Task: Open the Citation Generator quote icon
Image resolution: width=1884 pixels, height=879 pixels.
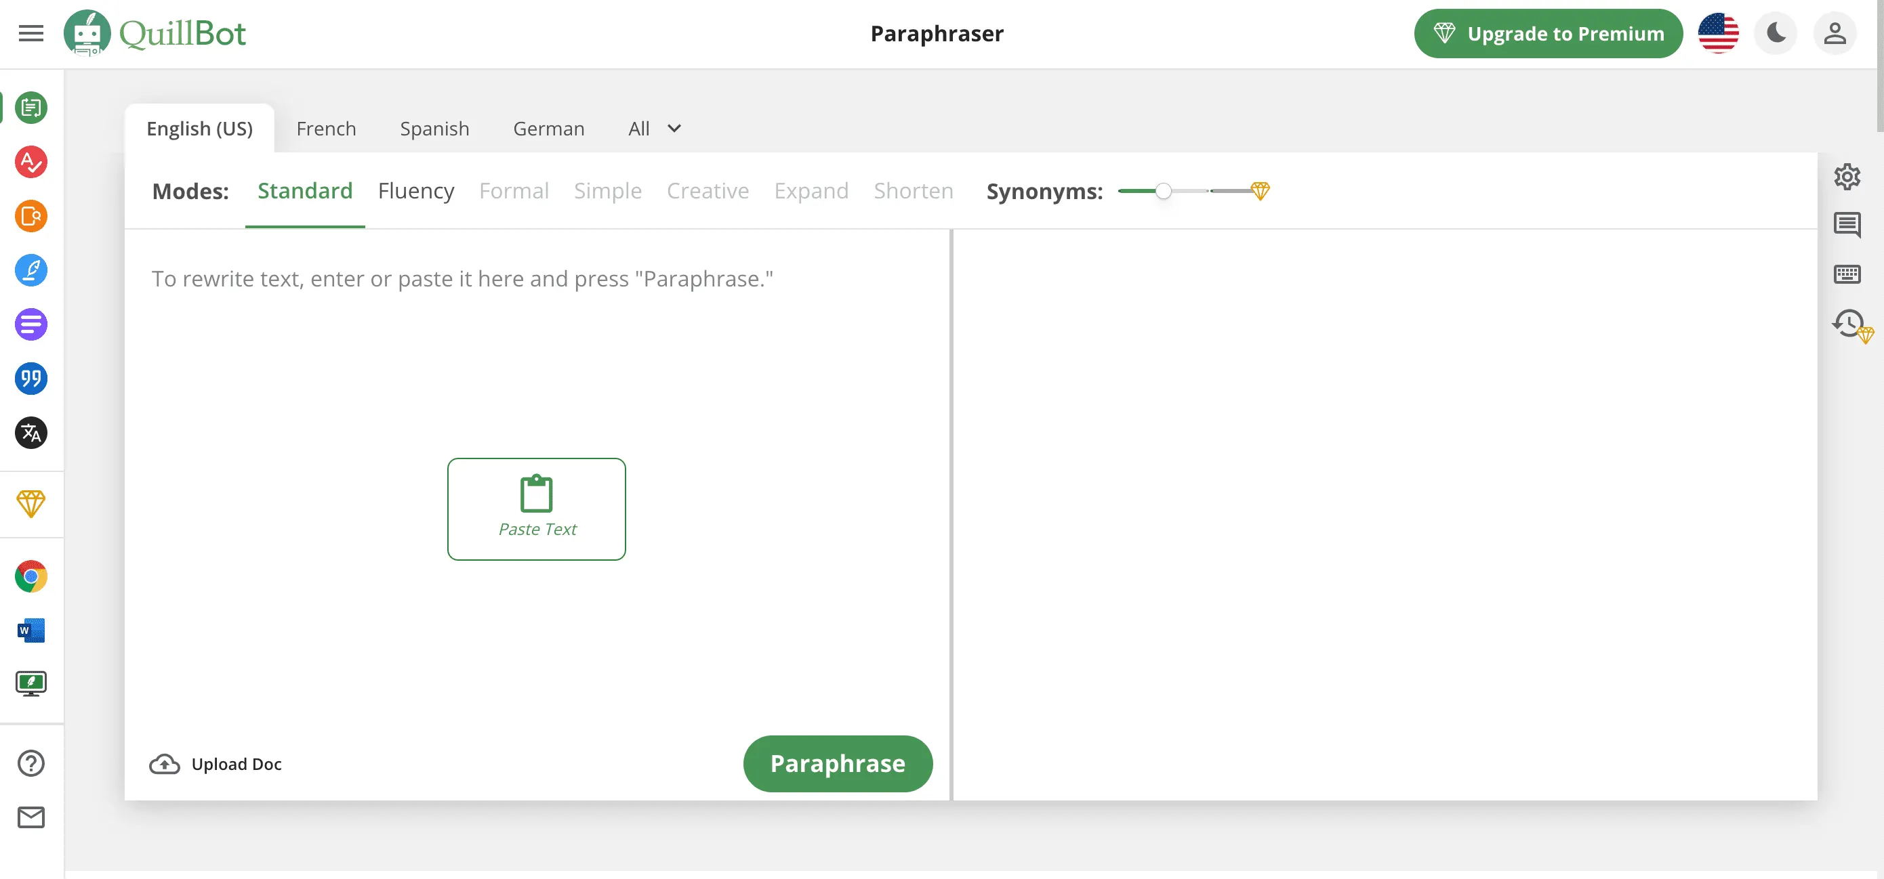Action: [x=30, y=379]
